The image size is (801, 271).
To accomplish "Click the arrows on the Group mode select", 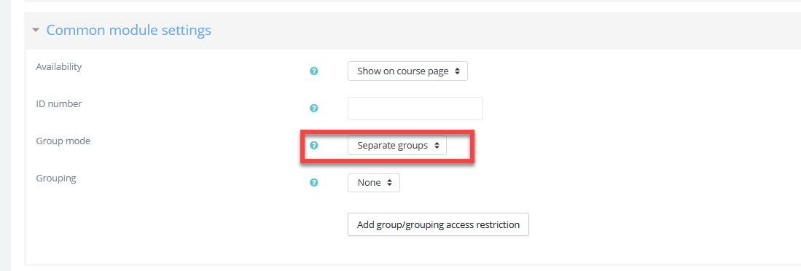I will [x=437, y=146].
